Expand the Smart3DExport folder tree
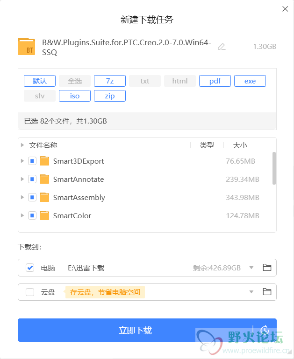The image size is (294, 359). (22, 161)
